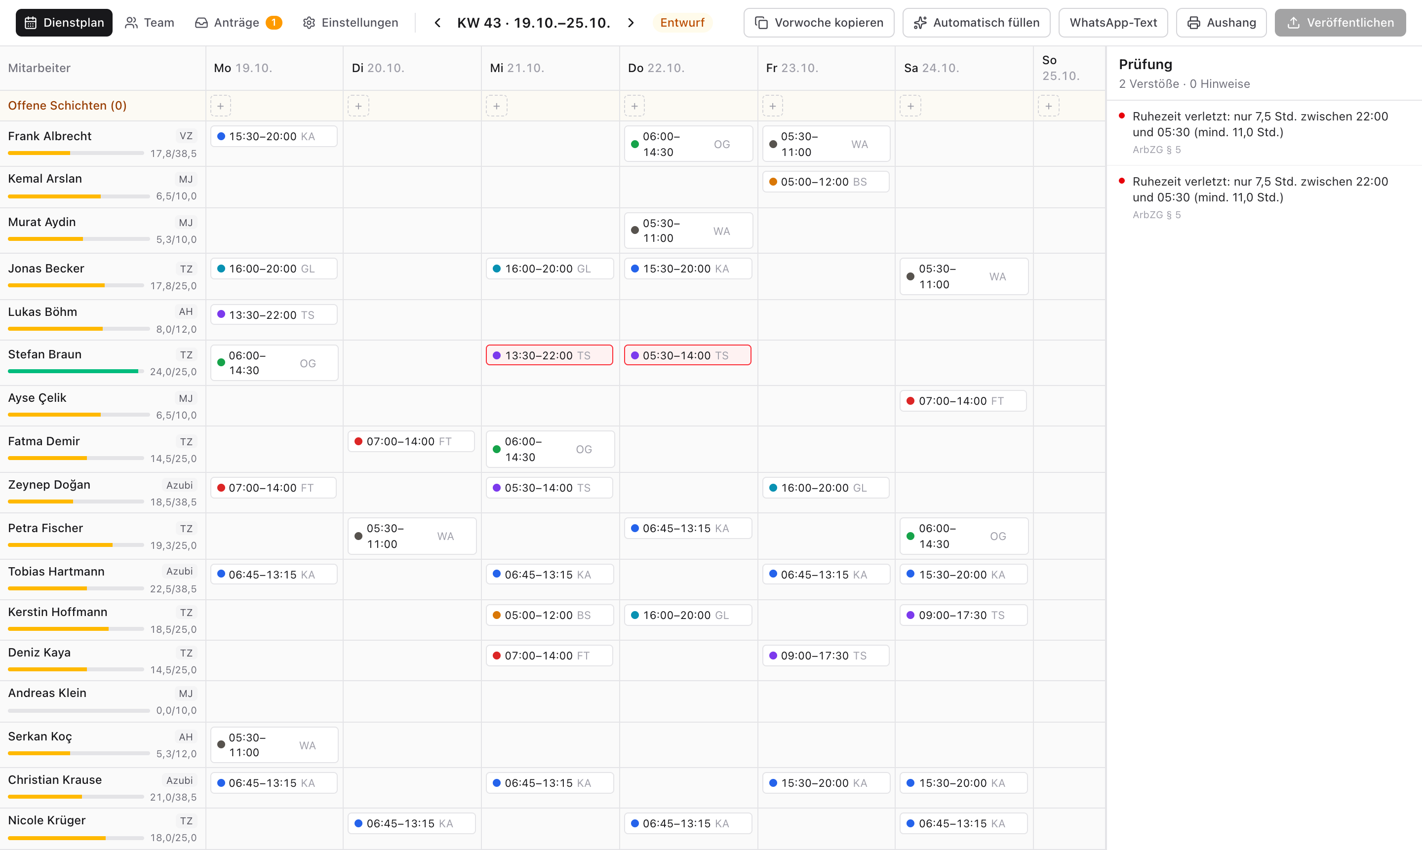
Task: Open the Anträge tab
Action: (239, 22)
